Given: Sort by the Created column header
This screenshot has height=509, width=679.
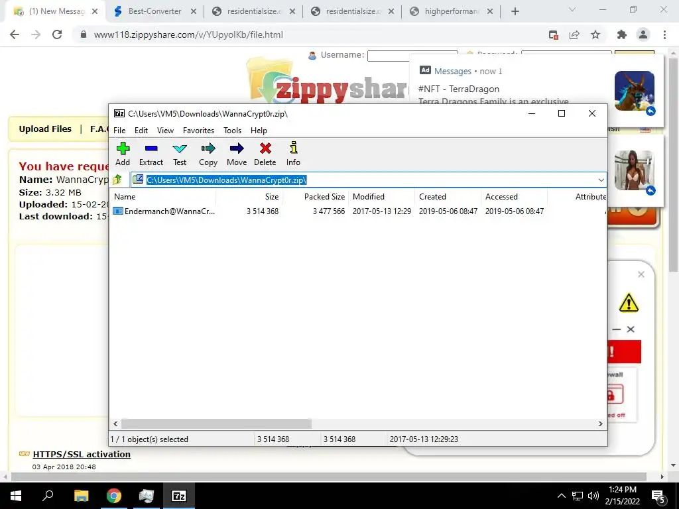Looking at the screenshot, I should (448, 196).
